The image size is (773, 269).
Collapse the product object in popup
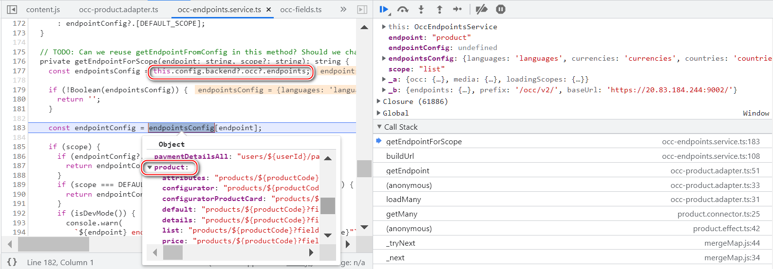[x=150, y=168]
